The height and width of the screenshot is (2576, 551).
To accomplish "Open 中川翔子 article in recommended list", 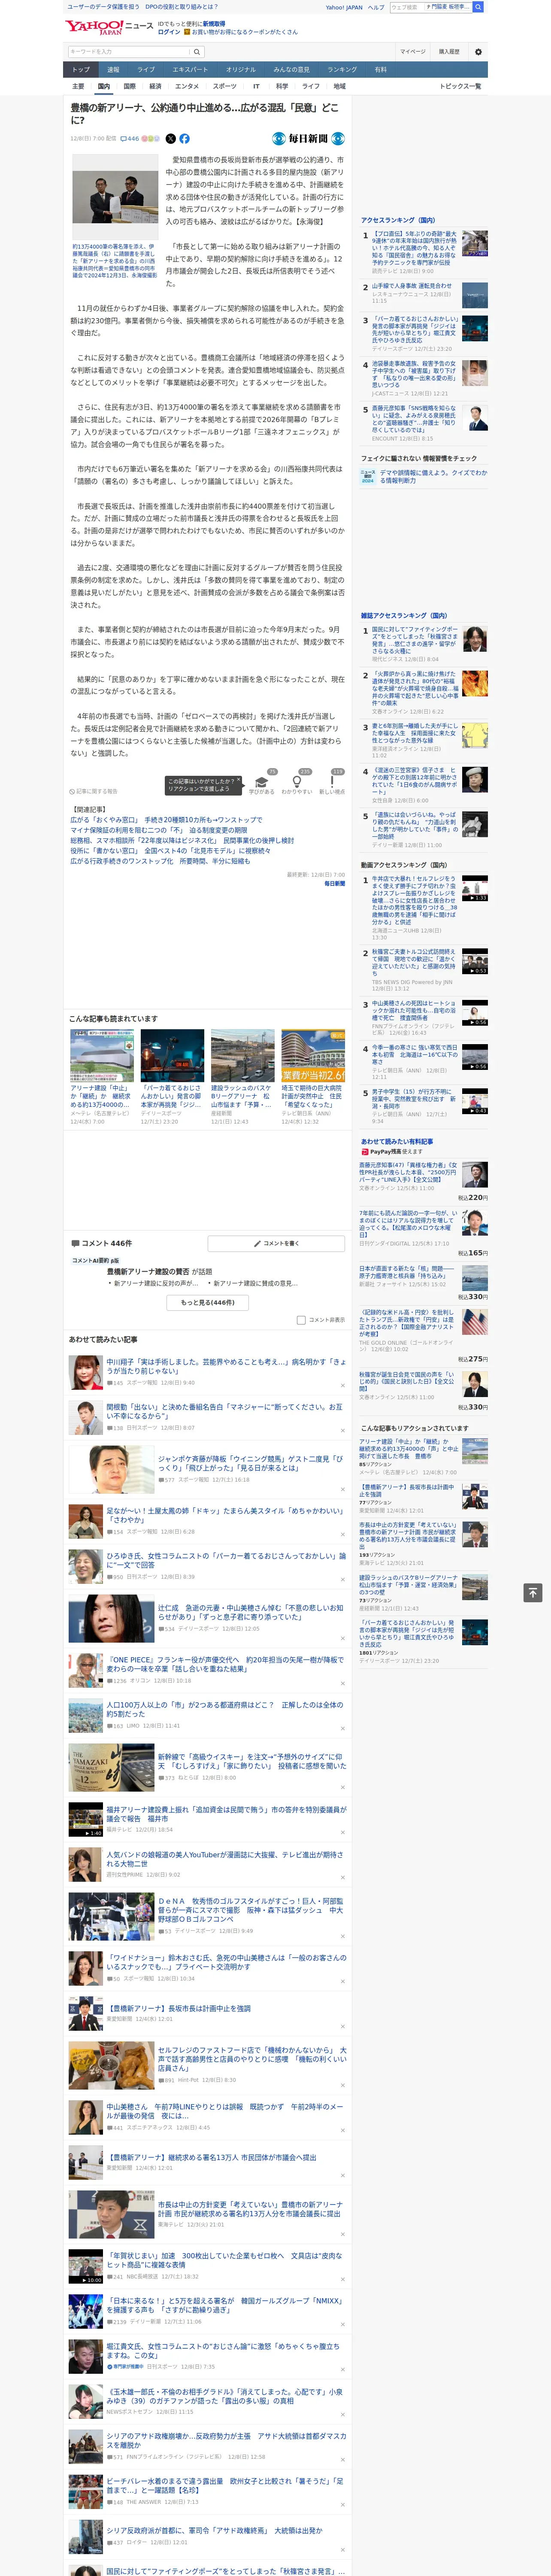I will (x=226, y=1366).
